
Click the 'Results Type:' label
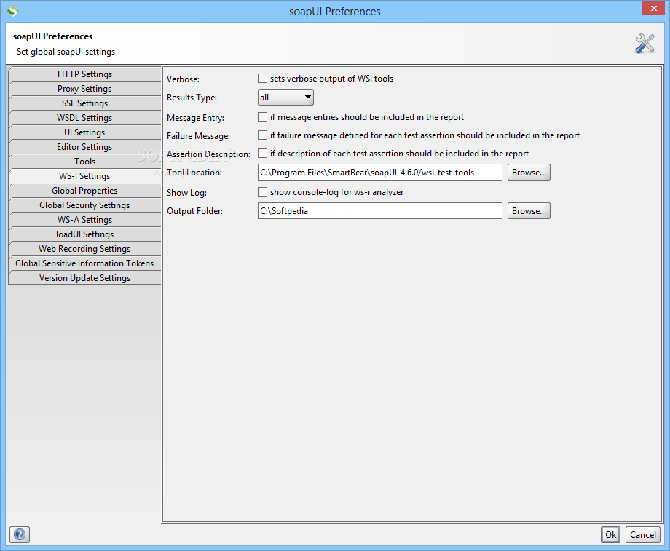point(192,98)
